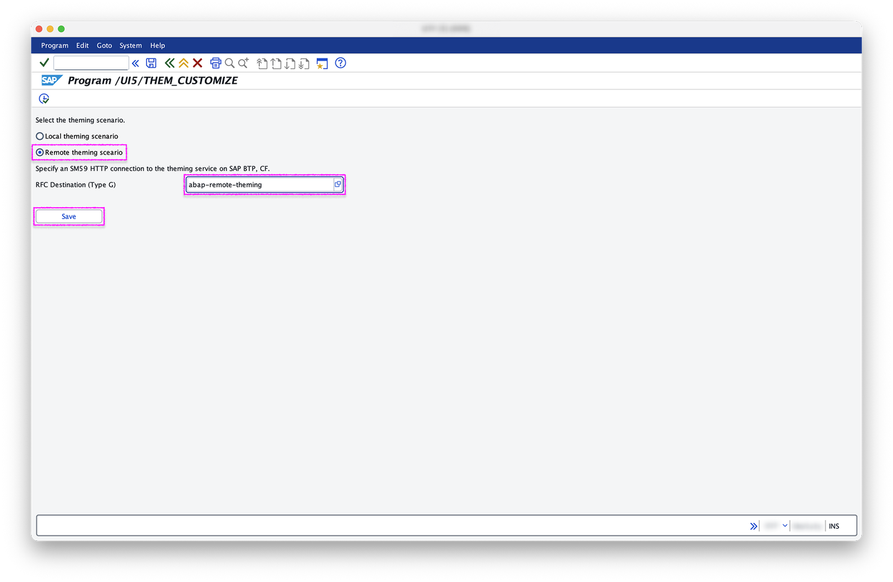893x582 pixels.
Task: Click the 'Program /UI5/THEM_CUSTOMIZE' title text
Action: 153,81
